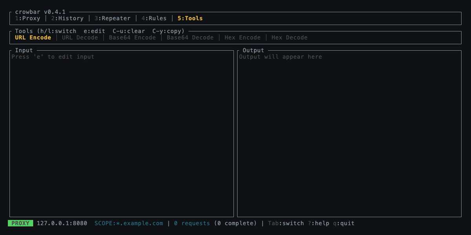This screenshot has width=471, height=235.
Task: Click the C-y:copy) hint
Action: point(168,31)
